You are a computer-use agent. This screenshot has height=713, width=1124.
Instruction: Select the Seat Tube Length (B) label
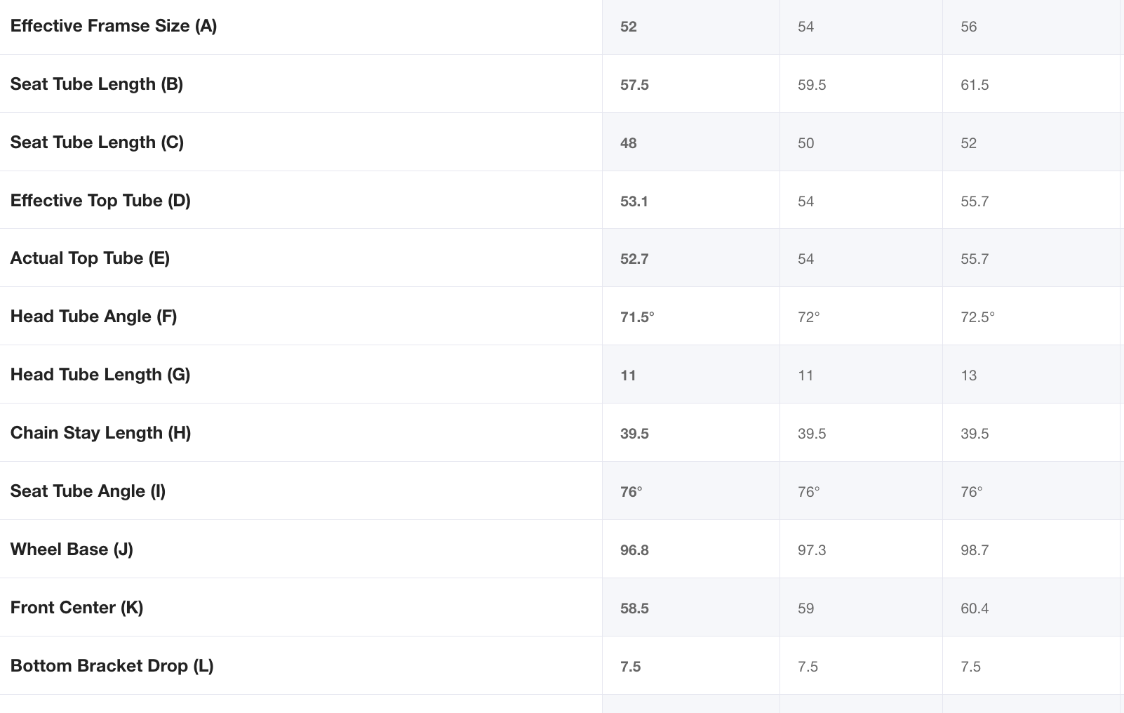pos(97,84)
